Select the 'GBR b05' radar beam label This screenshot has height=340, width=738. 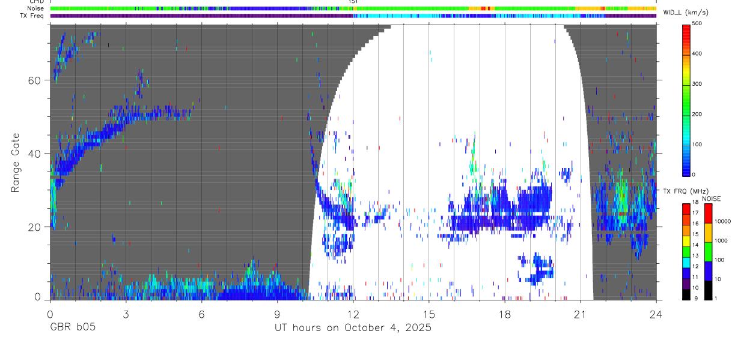73,327
